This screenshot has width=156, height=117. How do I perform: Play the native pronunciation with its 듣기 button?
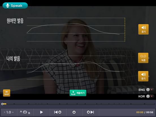click(x=143, y=29)
